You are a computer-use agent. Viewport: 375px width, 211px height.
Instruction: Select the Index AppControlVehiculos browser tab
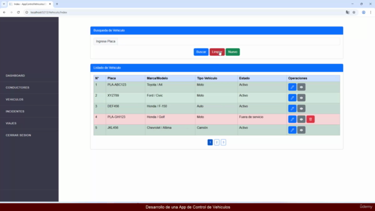30,4
